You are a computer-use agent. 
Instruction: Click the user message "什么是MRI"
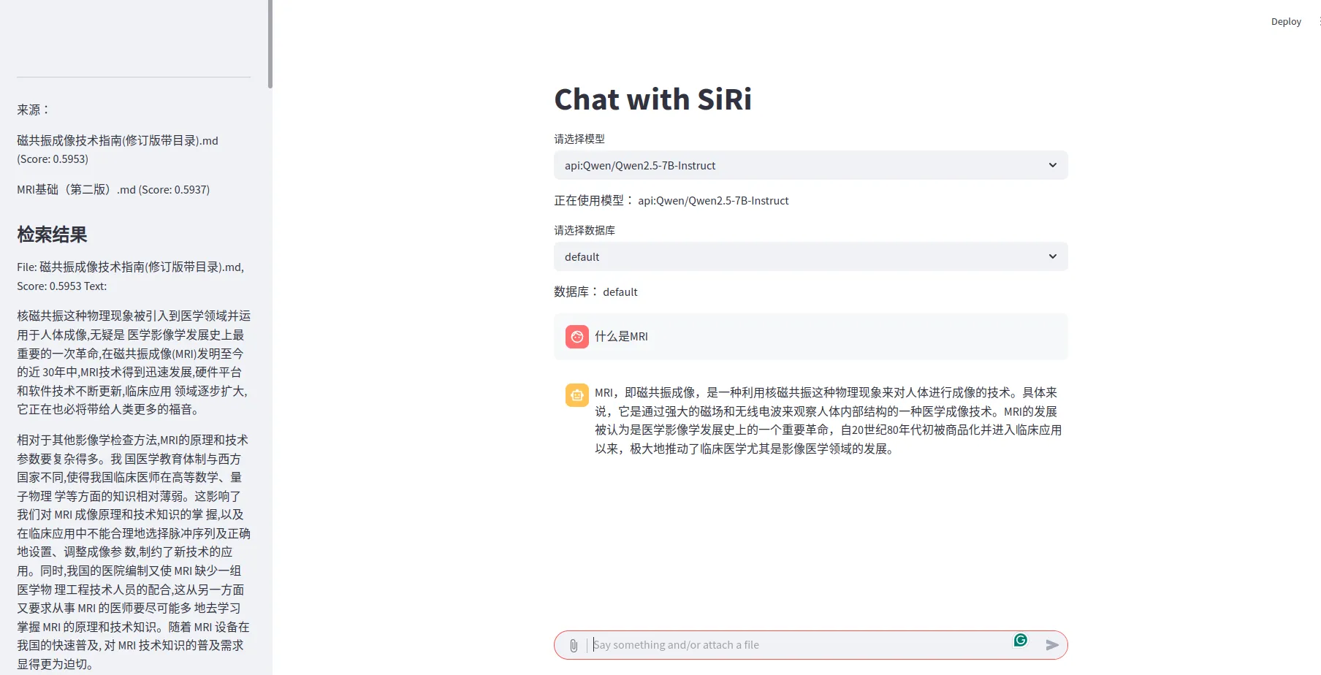[621, 337]
